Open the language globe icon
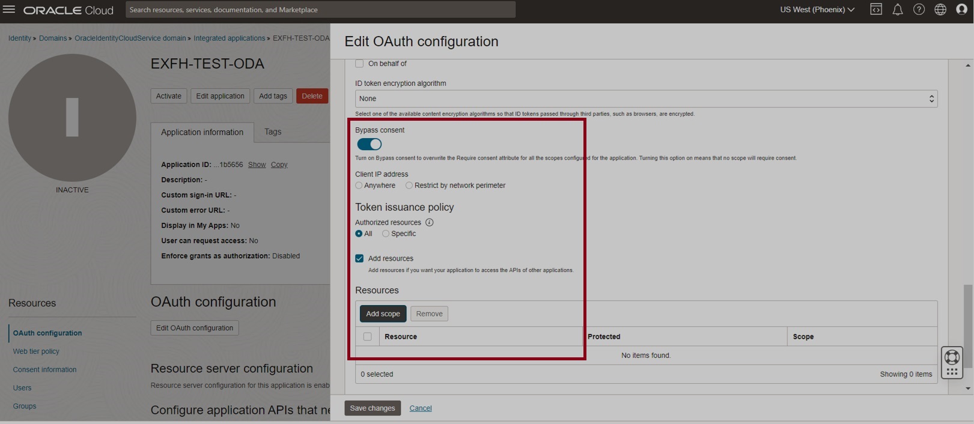 pyautogui.click(x=940, y=10)
